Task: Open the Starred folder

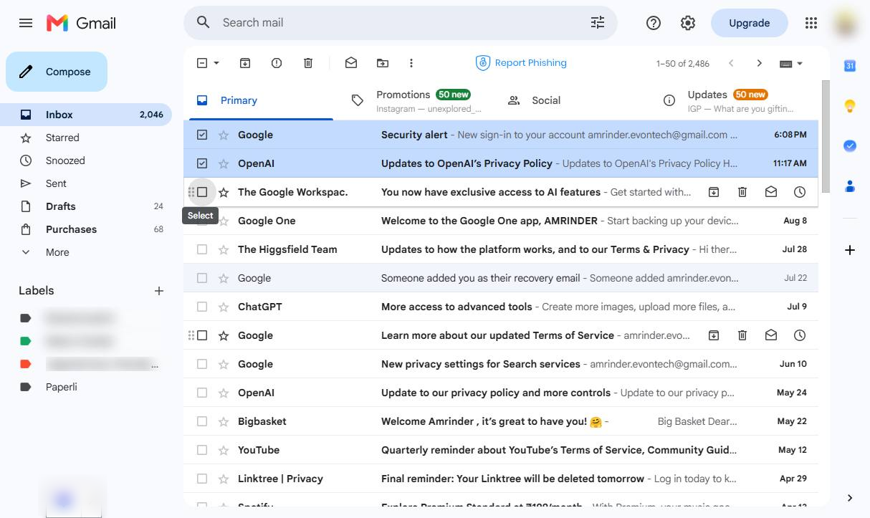Action: tap(86, 138)
